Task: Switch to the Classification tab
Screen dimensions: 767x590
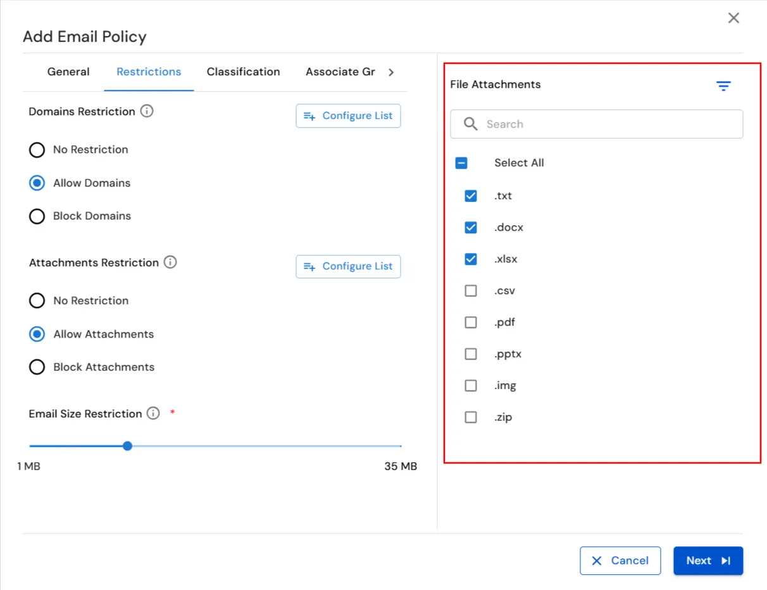Action: 243,71
